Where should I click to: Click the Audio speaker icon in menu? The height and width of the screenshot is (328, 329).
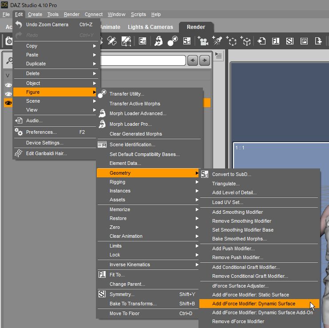tap(19, 120)
